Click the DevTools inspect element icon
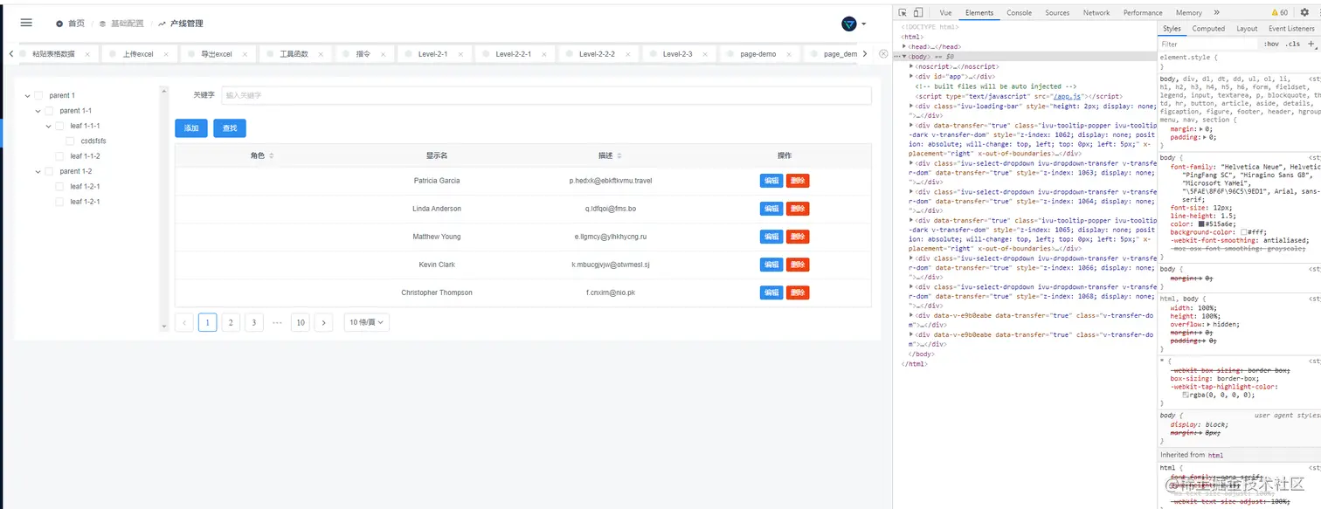Viewport: 1321px width, 509px height. pos(903,12)
